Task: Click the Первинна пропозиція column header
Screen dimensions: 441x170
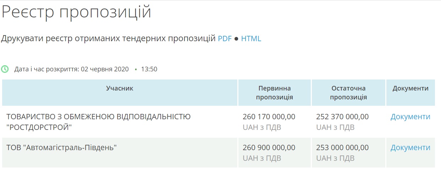Action: tap(275, 93)
